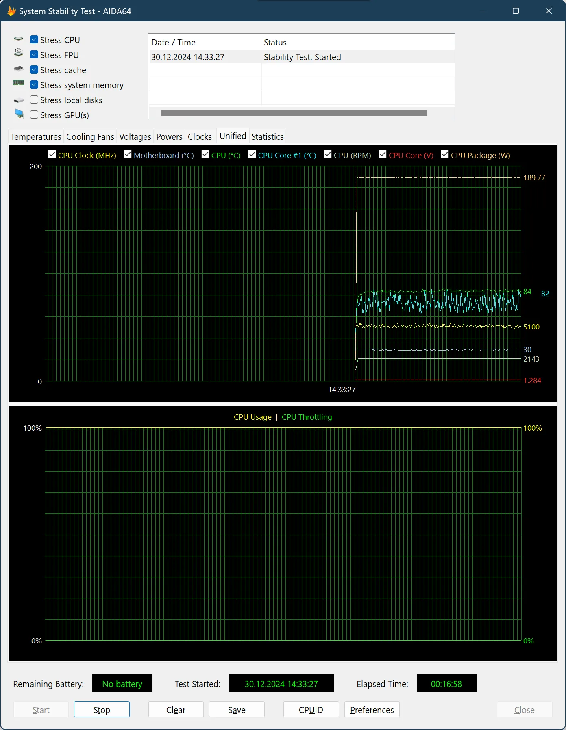
Task: Click the Date / Time column header
Action: (x=205, y=42)
